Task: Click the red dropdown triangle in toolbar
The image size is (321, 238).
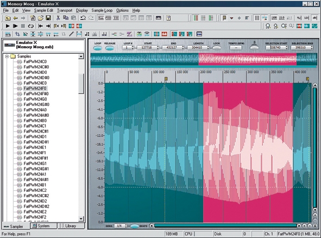Action: coord(231,18)
